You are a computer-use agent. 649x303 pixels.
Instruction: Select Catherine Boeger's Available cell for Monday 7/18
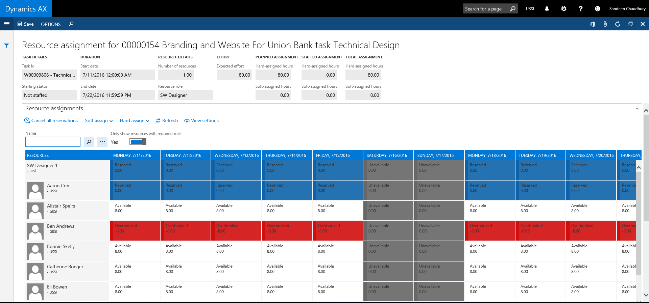[x=490, y=271]
